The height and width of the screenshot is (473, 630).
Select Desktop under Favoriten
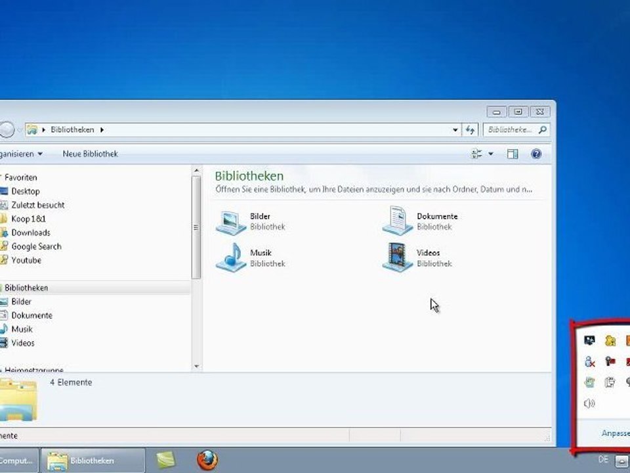point(26,191)
